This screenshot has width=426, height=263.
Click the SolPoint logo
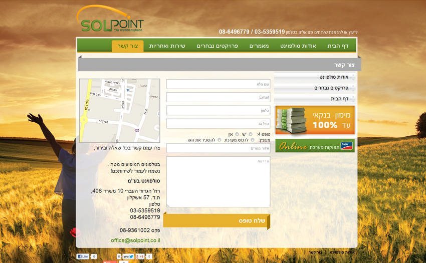coord(110,20)
